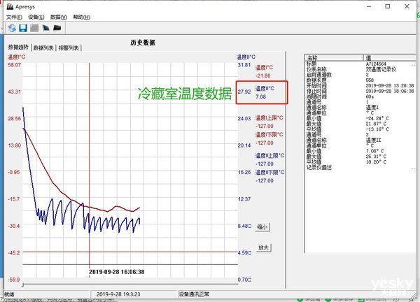Click the 温度I°C left axis label
This screenshot has height=302, width=420.
coord(16,57)
